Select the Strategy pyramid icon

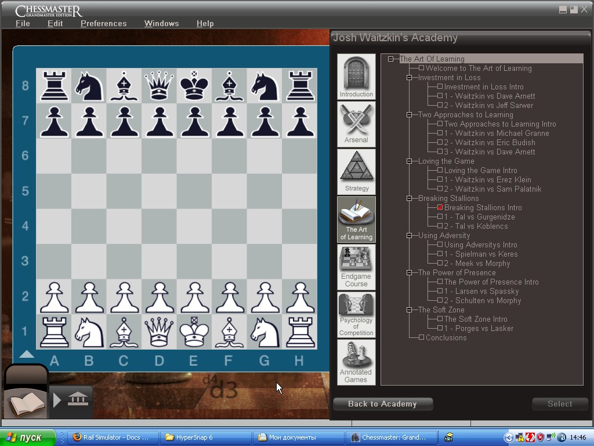point(356,172)
